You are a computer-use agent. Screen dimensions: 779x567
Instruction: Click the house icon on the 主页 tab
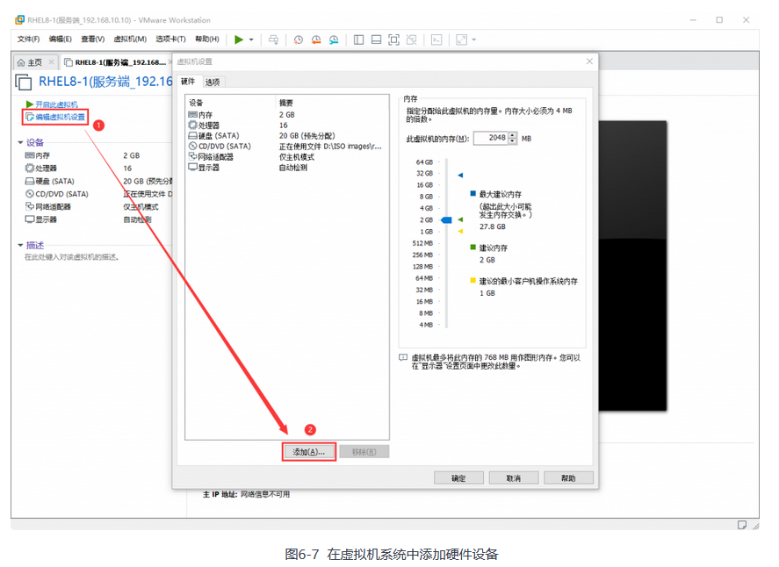click(21, 62)
